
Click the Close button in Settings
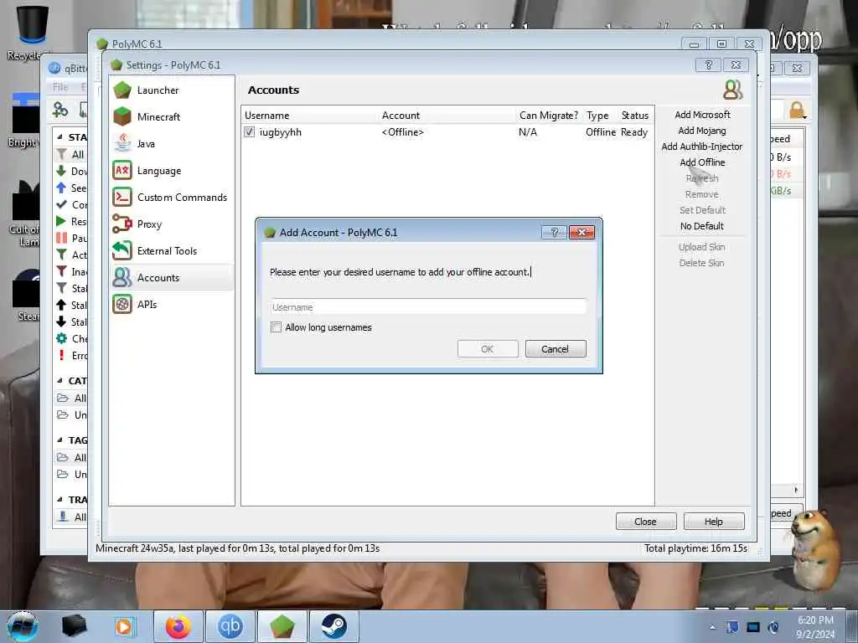[x=646, y=522]
